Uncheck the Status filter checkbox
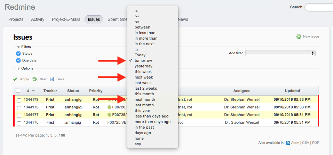Viewport: 333px width, 155px height. (18, 54)
